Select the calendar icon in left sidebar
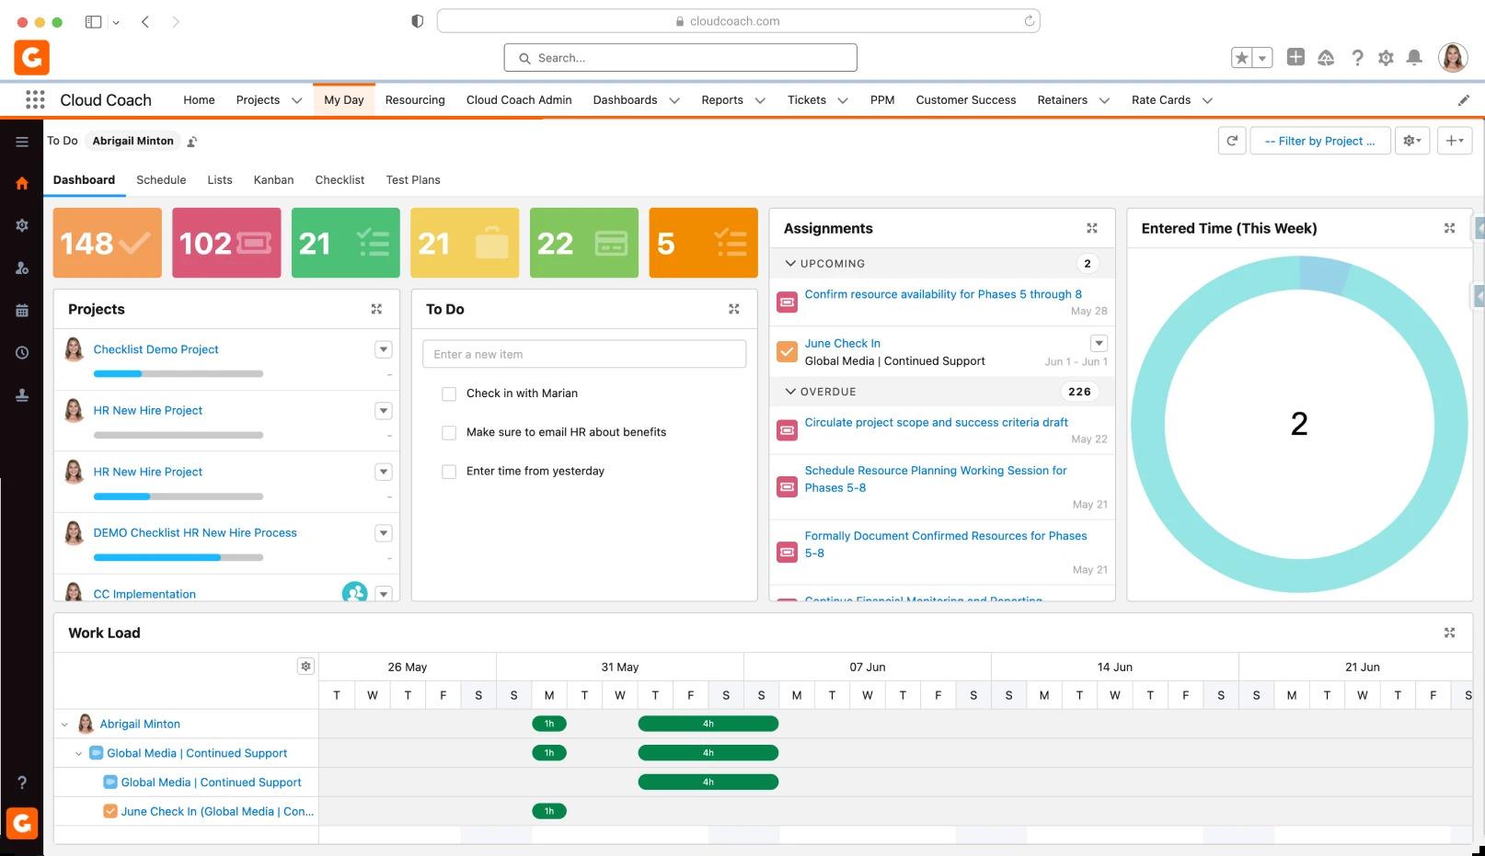The height and width of the screenshot is (856, 1485). point(21,310)
